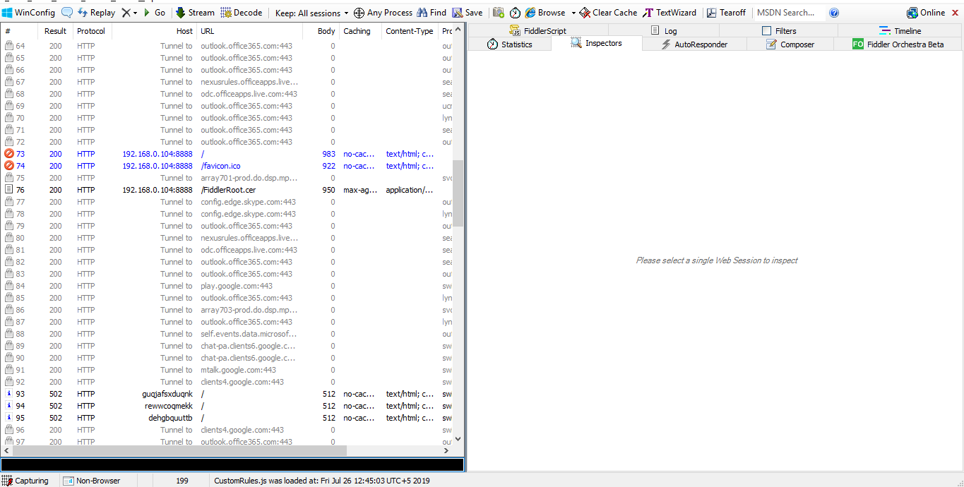
Task: Click the comment speech-bubble icon
Action: pos(67,13)
